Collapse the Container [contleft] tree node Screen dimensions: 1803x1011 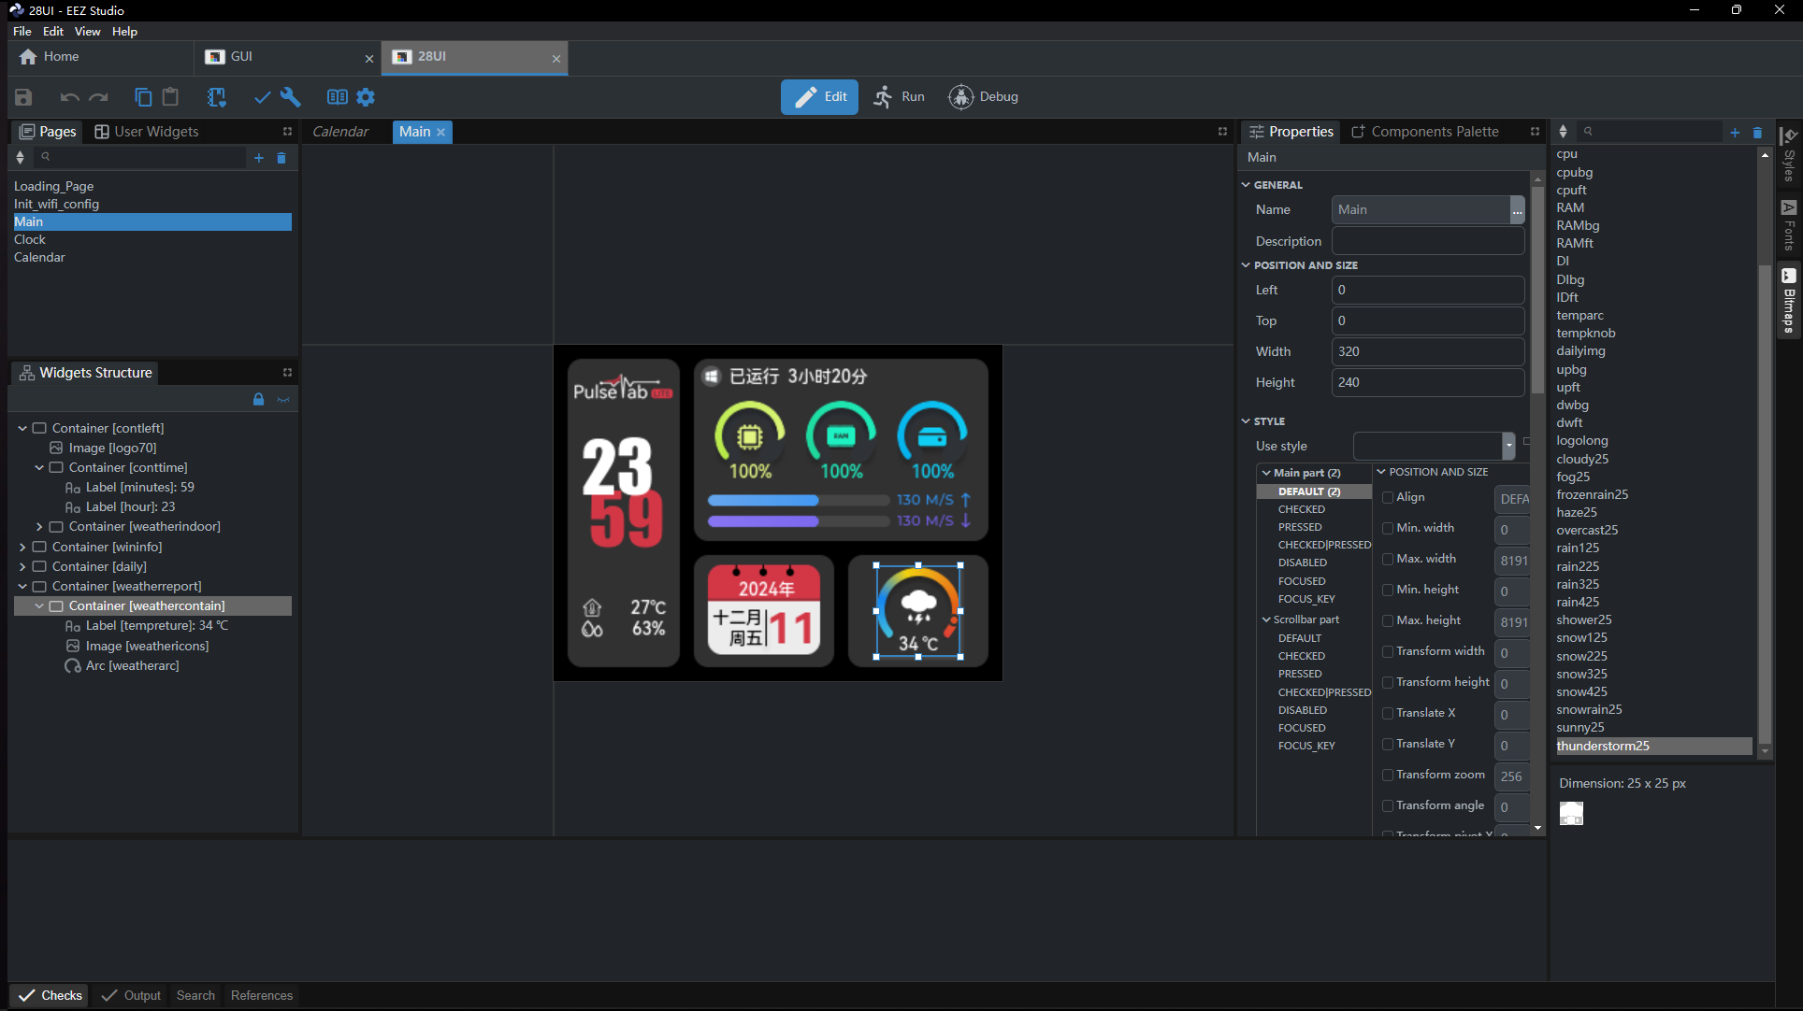point(22,428)
